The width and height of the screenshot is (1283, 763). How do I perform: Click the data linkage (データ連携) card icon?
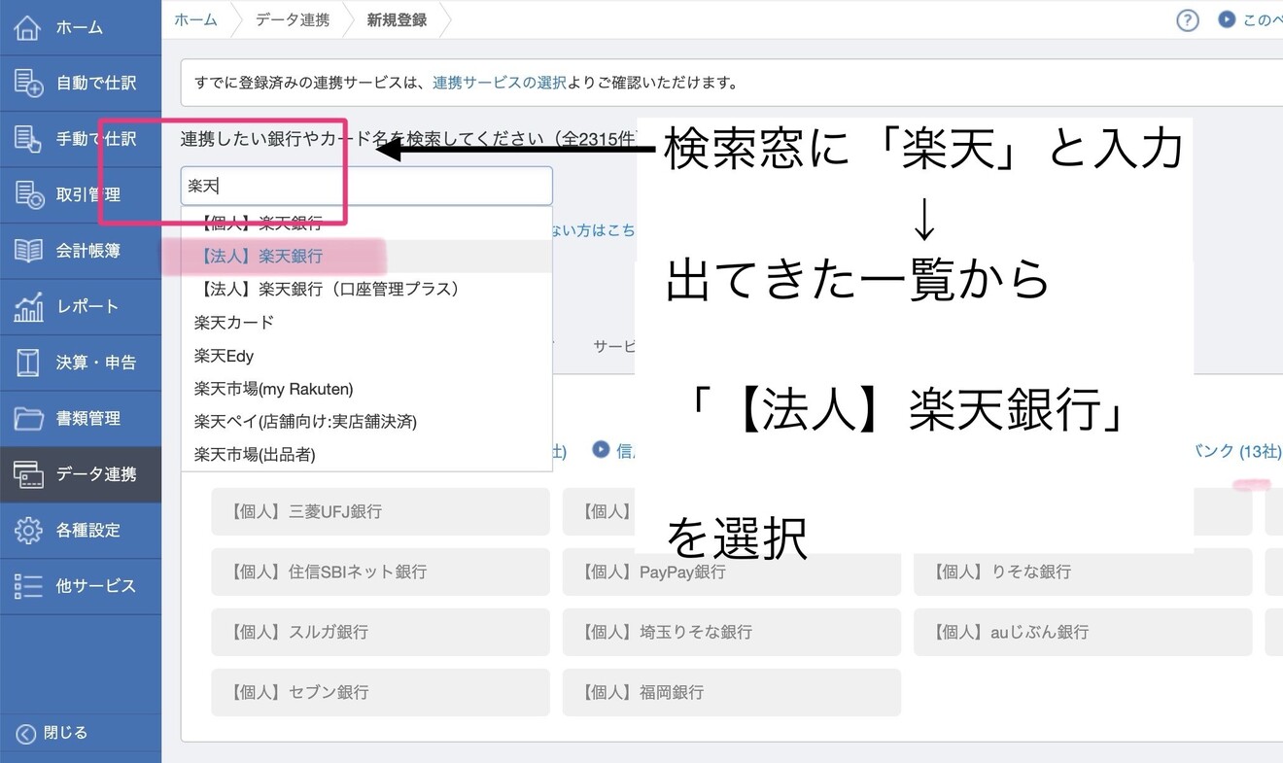28,474
